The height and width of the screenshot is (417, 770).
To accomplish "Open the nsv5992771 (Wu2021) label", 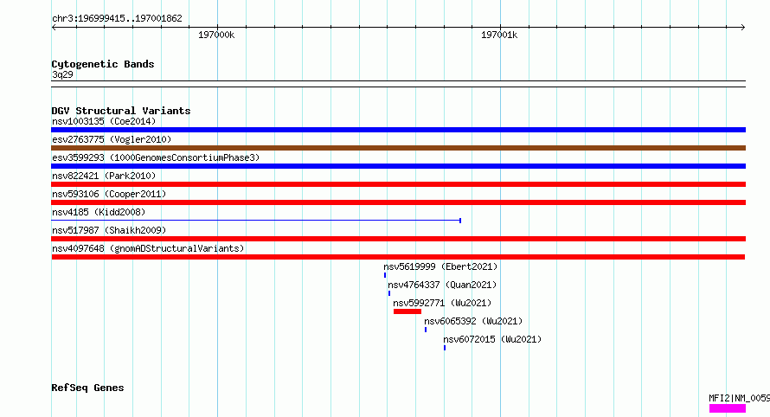I will pyautogui.click(x=442, y=303).
